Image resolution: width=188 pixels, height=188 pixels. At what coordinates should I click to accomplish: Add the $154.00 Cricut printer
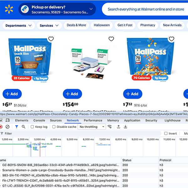point(72,94)
